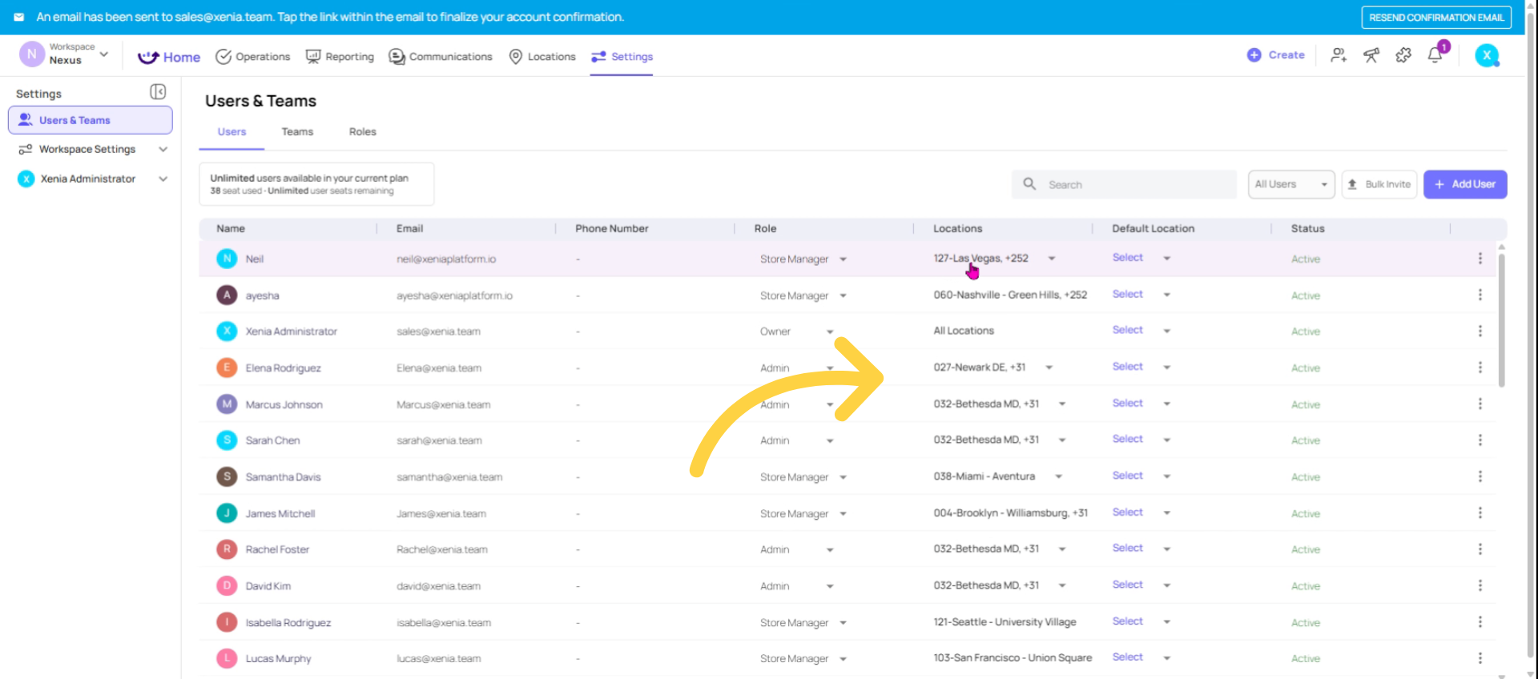The image size is (1538, 679).
Task: Click Neil's avatar icon
Action: (x=227, y=259)
